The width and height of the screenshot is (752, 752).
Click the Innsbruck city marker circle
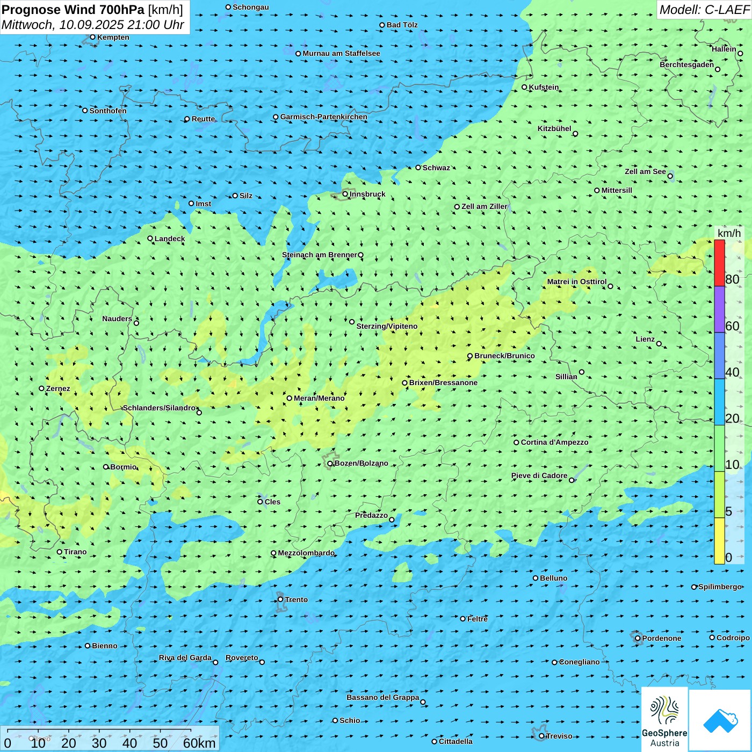click(x=345, y=194)
